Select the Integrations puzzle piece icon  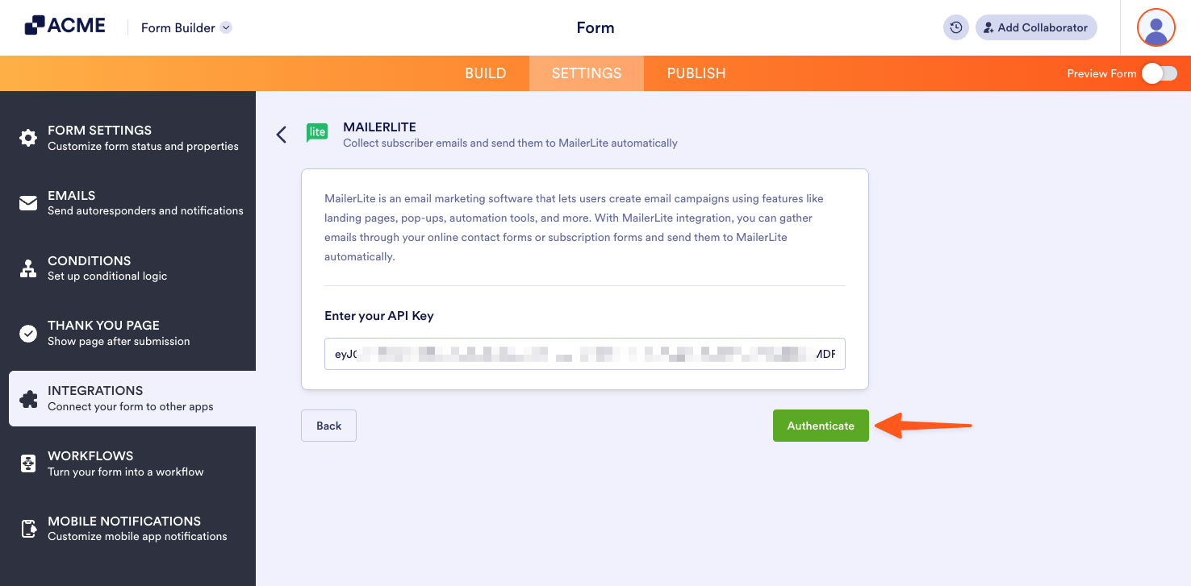click(x=29, y=397)
